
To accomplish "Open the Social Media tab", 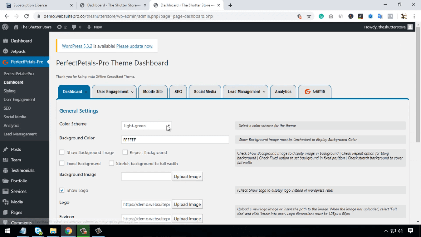I will [205, 92].
